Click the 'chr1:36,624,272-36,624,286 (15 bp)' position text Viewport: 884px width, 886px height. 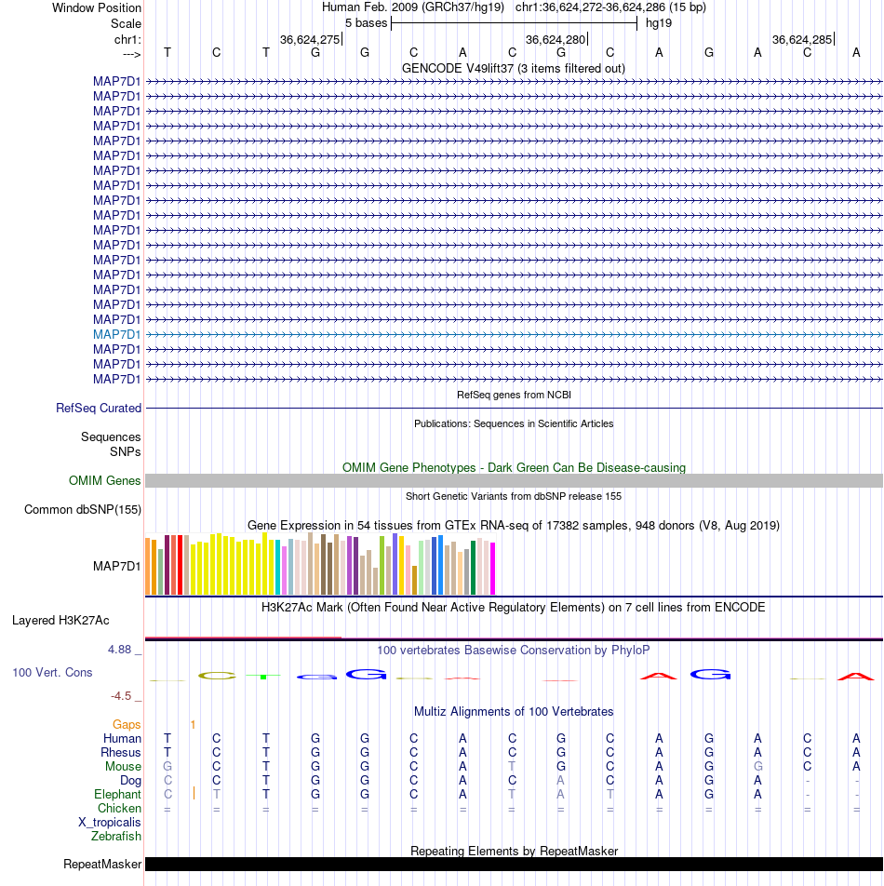pos(610,7)
